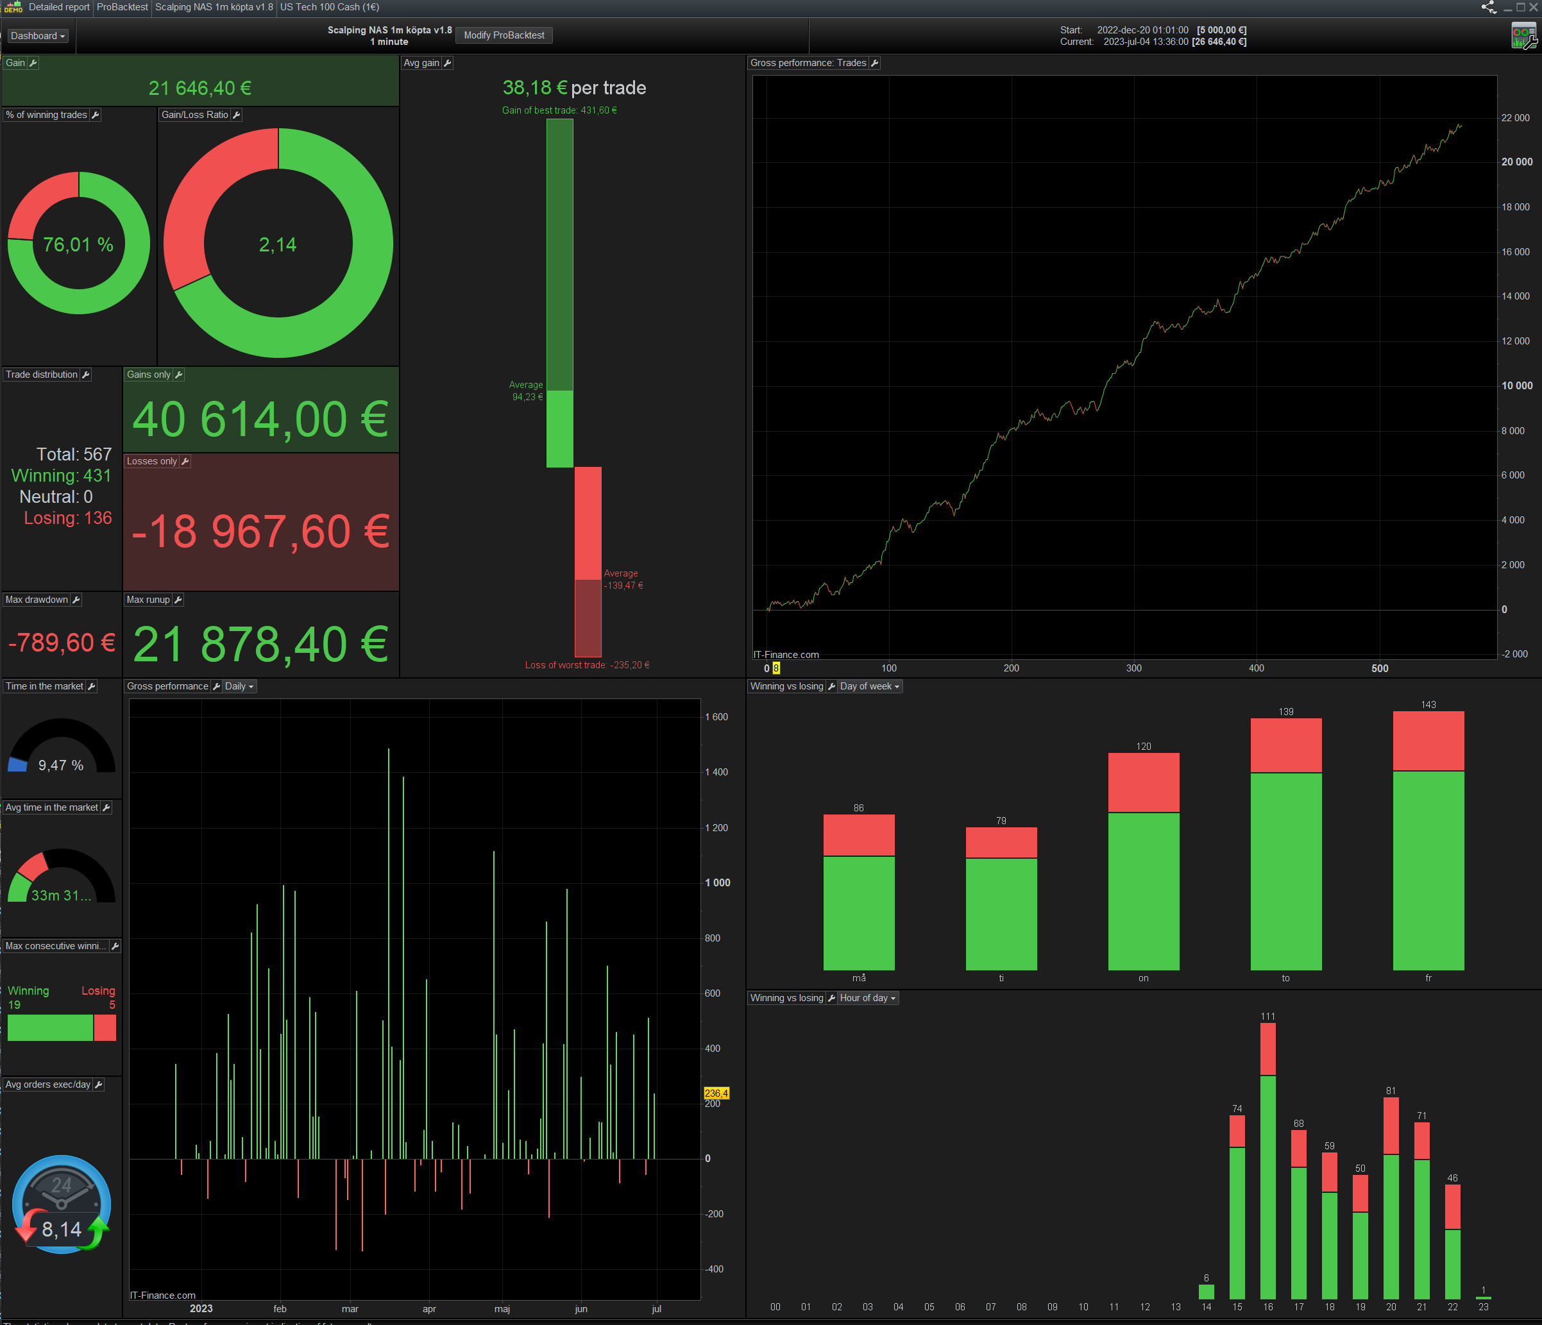Open wrench settings for Avg orders exec/day
Image resolution: width=1542 pixels, height=1325 pixels.
point(98,1084)
